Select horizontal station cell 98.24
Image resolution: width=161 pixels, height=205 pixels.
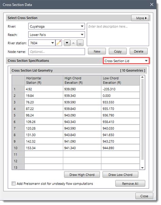(x=44, y=115)
